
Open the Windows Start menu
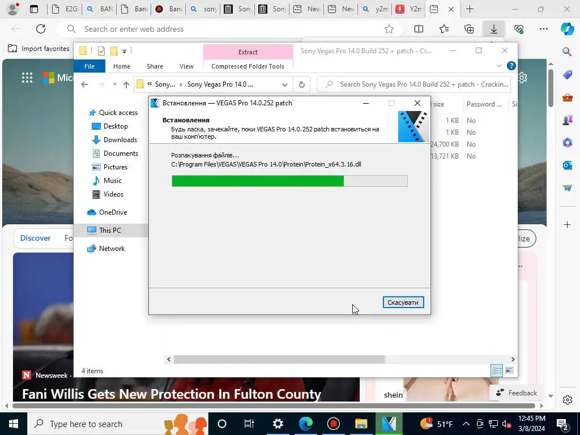click(14, 424)
